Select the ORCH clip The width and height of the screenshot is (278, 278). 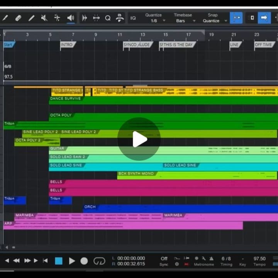click(180, 208)
